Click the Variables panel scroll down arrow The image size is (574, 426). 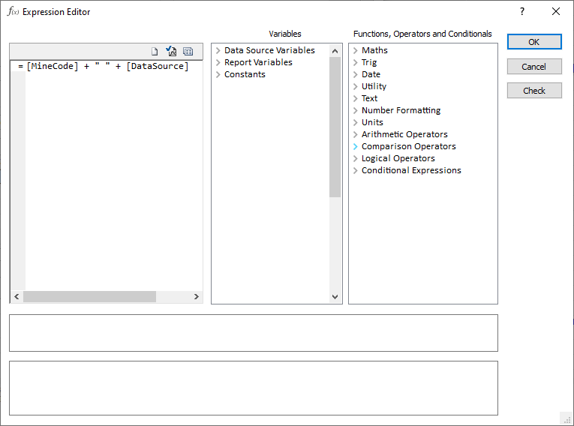(335, 297)
